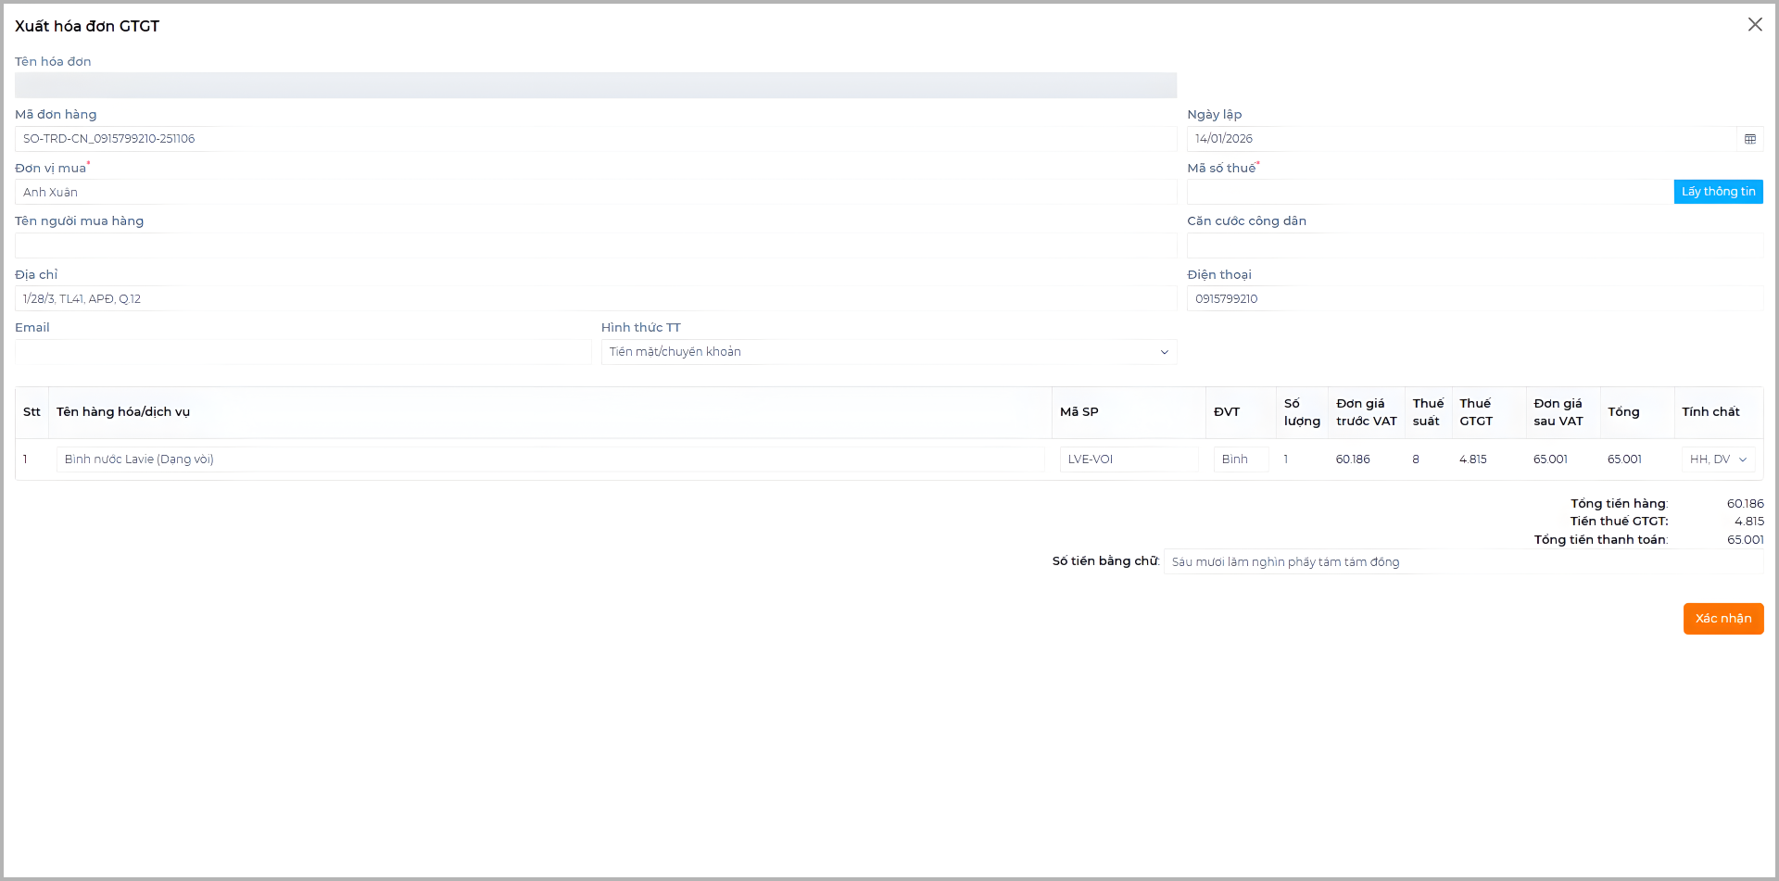Click the Tên hóa đơn field
1779x881 pixels.
pyautogui.click(x=595, y=86)
